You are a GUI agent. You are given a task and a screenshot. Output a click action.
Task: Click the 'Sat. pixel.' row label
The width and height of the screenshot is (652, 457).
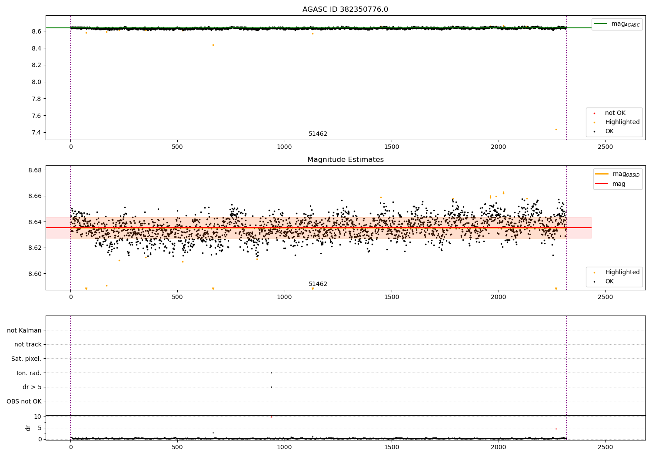click(x=27, y=359)
